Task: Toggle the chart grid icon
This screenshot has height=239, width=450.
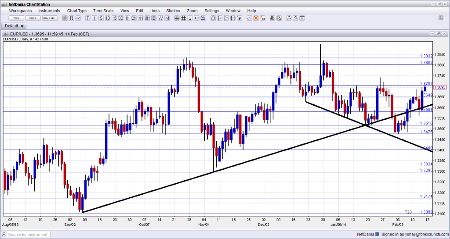Action: tap(183, 18)
